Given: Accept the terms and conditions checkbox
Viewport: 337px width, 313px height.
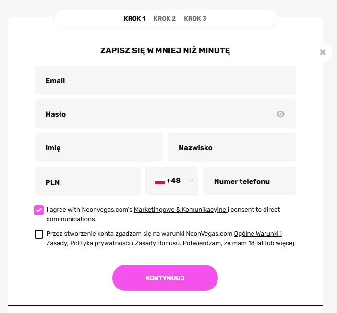Looking at the screenshot, I should tap(39, 234).
